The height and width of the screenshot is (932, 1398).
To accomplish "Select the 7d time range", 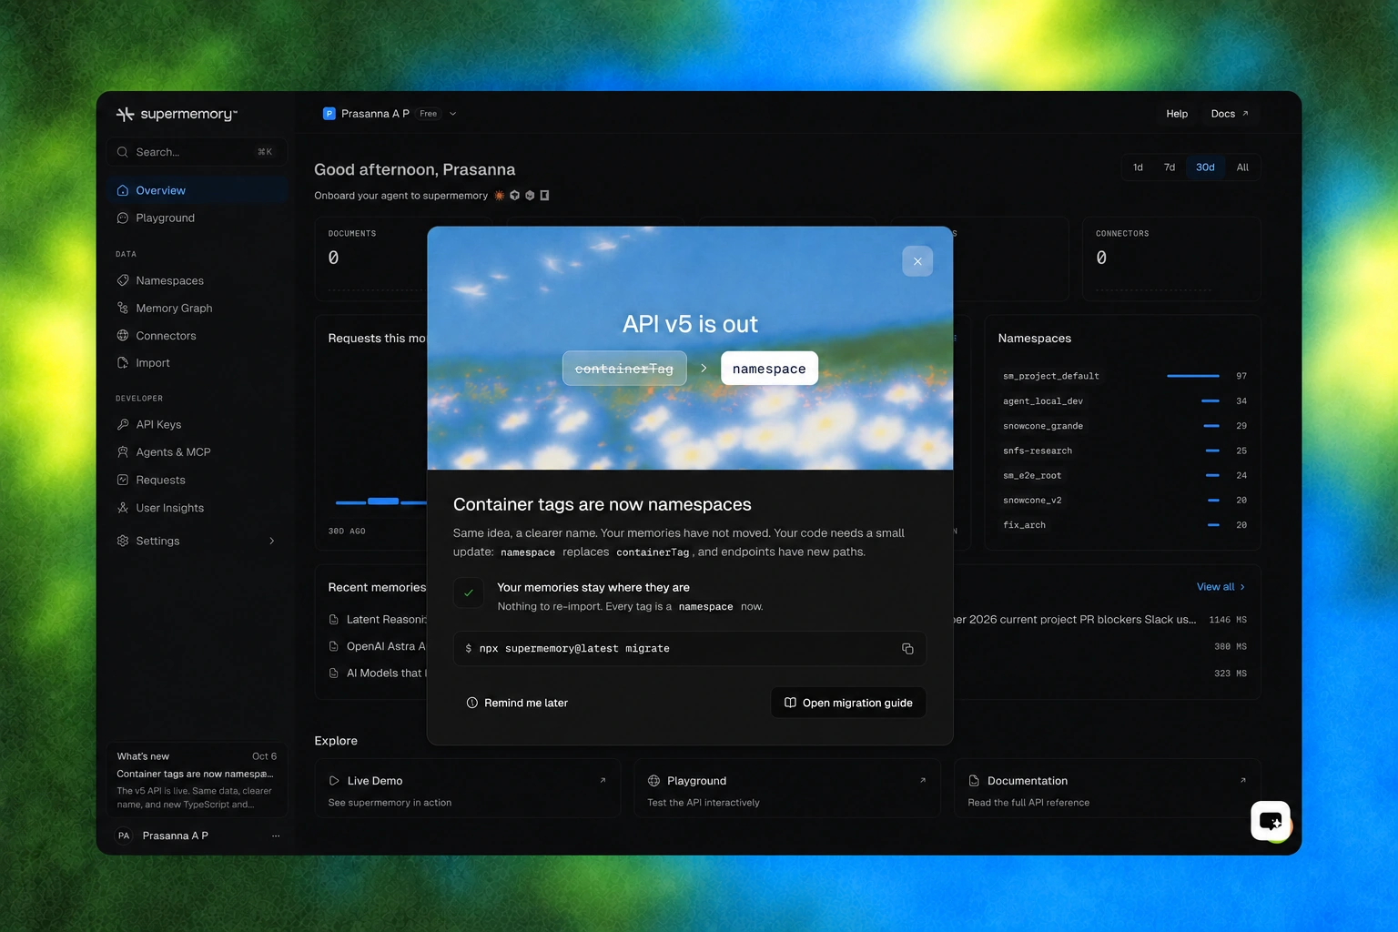I will point(1170,167).
